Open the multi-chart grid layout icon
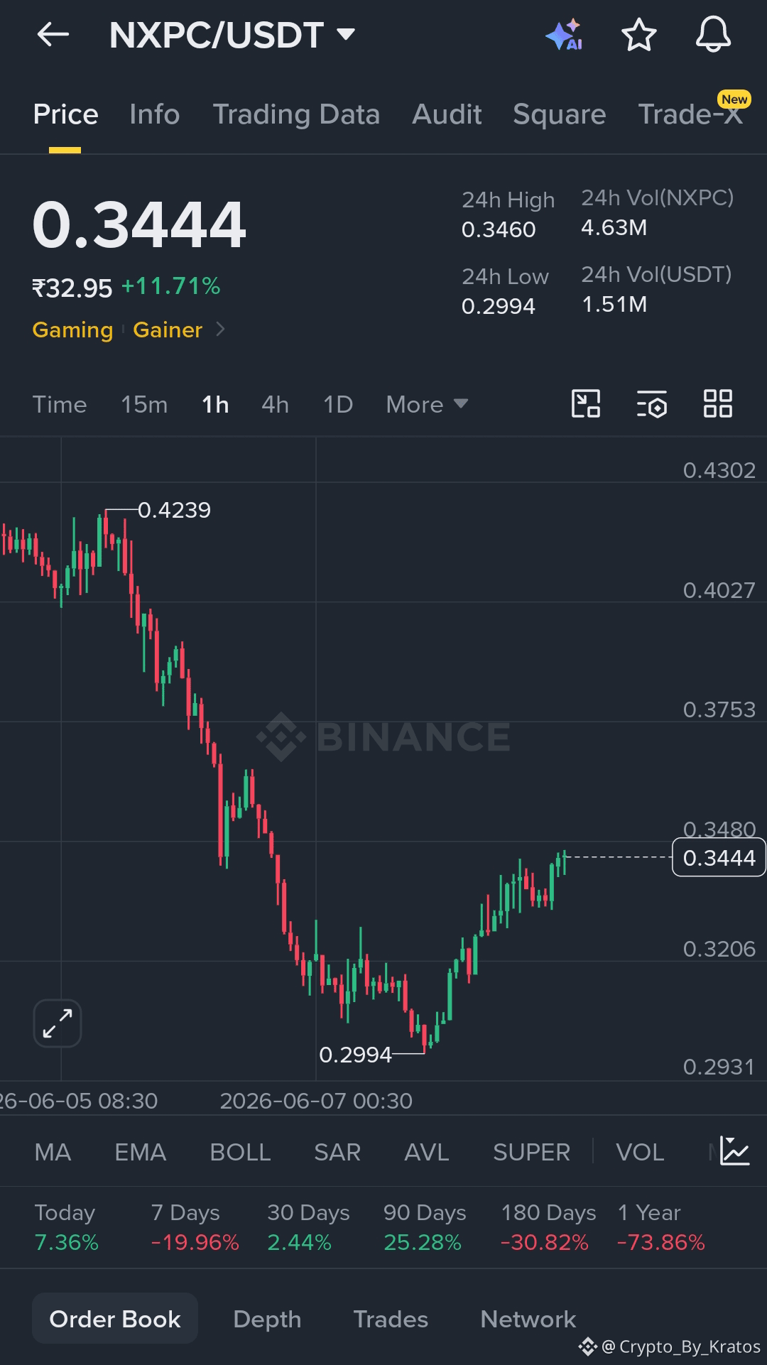This screenshot has height=1365, width=767. [x=717, y=404]
